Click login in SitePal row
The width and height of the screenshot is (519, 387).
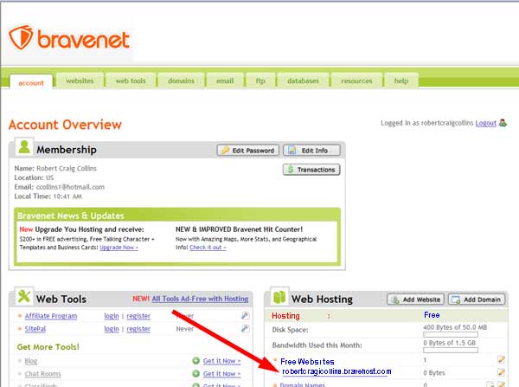click(112, 329)
